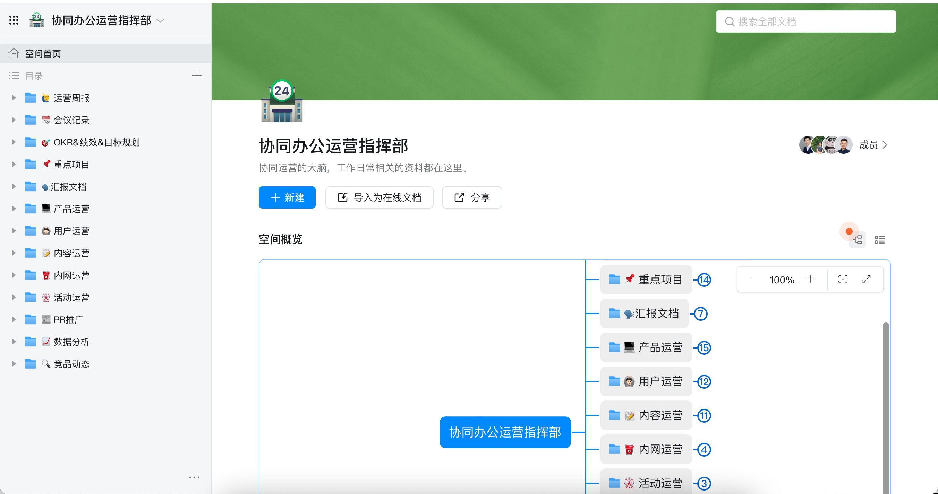Enter fullscreen mode of the space overview
The image size is (938, 494).
867,279
